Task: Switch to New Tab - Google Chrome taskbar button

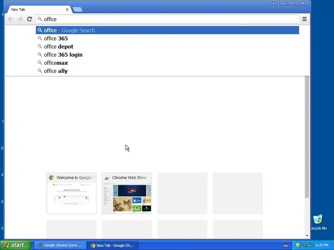Action: point(113,245)
